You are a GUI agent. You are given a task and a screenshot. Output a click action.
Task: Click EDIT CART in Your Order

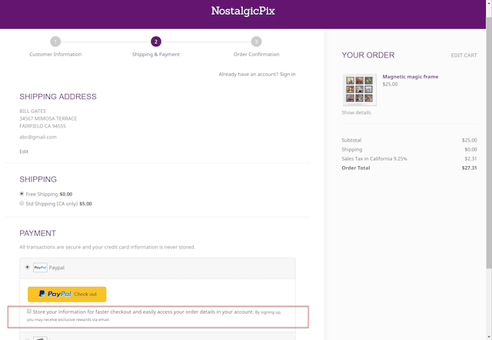(464, 55)
